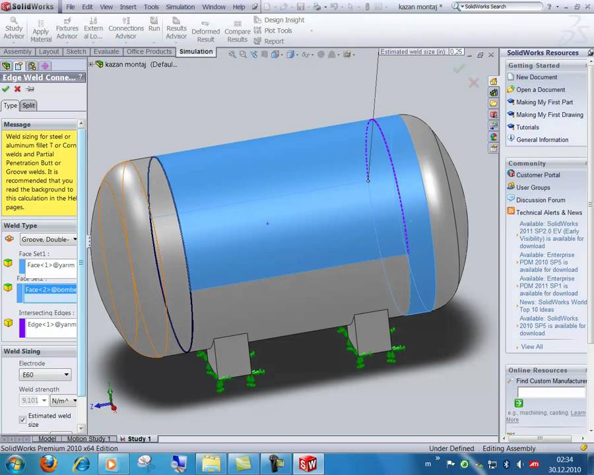Accept the Edge Weld Connector with green checkmark
This screenshot has width=594, height=475.
(x=6, y=89)
